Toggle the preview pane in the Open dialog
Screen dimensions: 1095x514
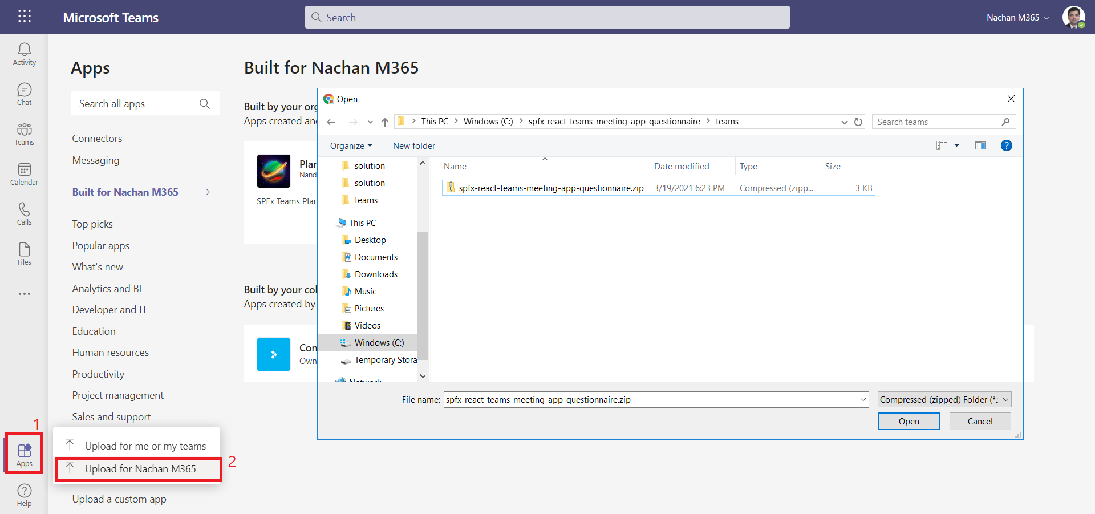(x=980, y=145)
